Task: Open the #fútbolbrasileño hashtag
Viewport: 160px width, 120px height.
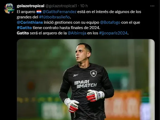Action: [54, 17]
